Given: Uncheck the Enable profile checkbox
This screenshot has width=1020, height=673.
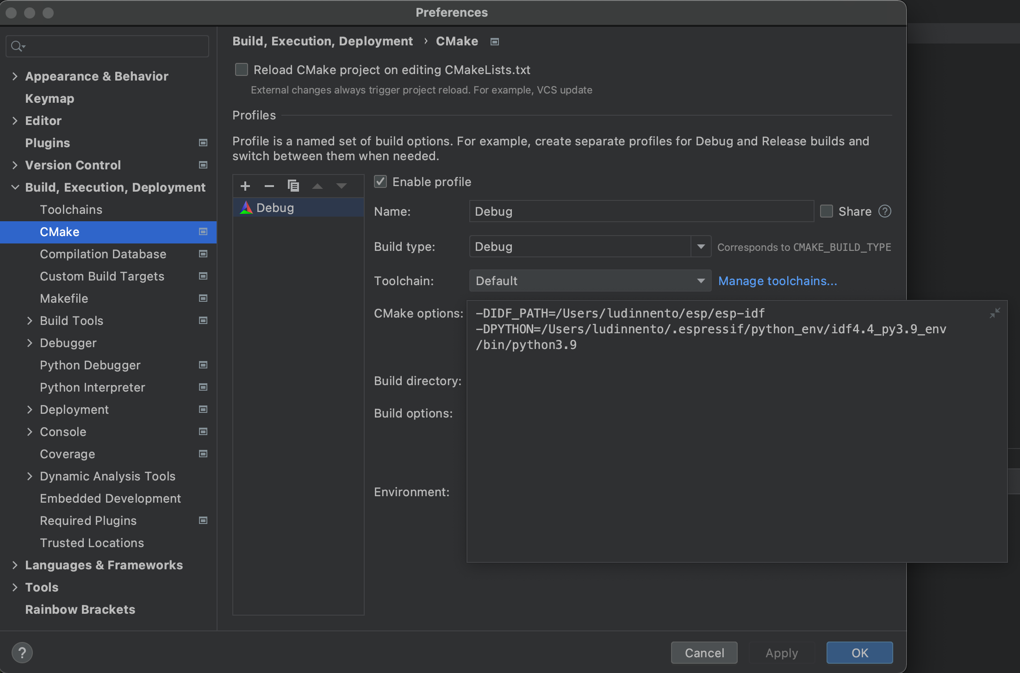Looking at the screenshot, I should [x=380, y=182].
